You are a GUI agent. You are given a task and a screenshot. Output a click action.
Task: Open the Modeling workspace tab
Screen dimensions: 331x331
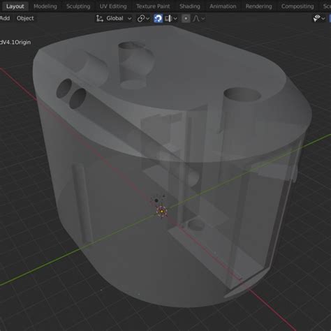pos(45,6)
